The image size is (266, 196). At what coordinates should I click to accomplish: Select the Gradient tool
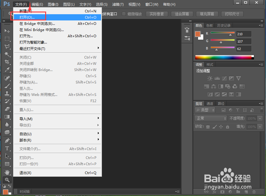coord(7,117)
